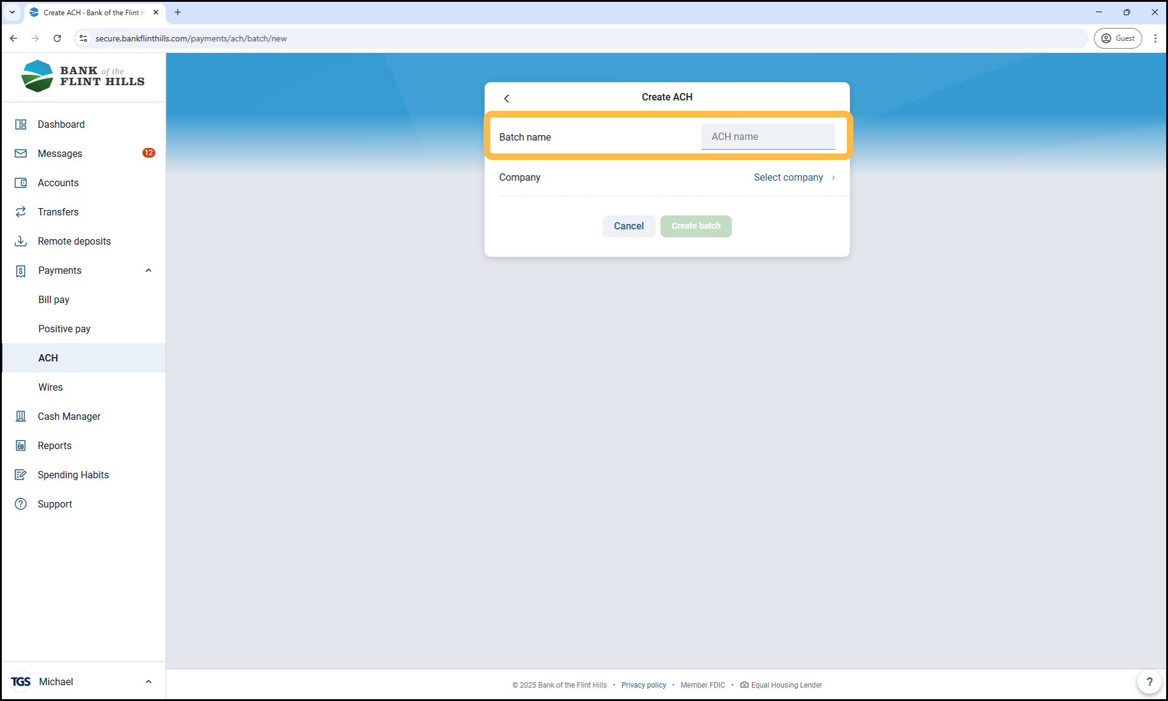The height and width of the screenshot is (701, 1168).
Task: Go to Bill pay
Action: tap(54, 299)
